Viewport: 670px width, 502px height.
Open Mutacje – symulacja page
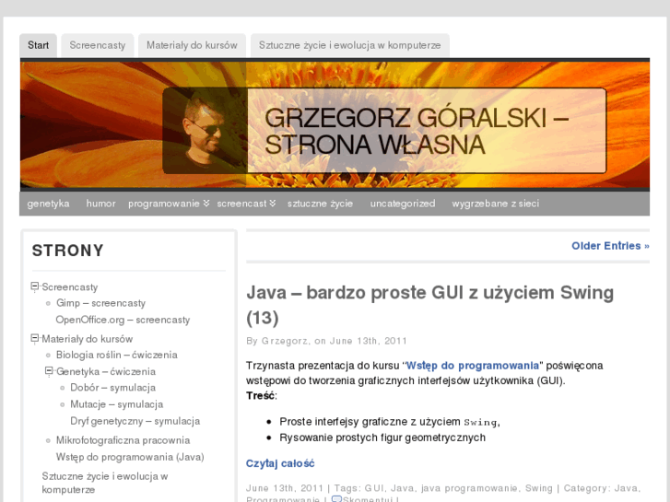117,404
